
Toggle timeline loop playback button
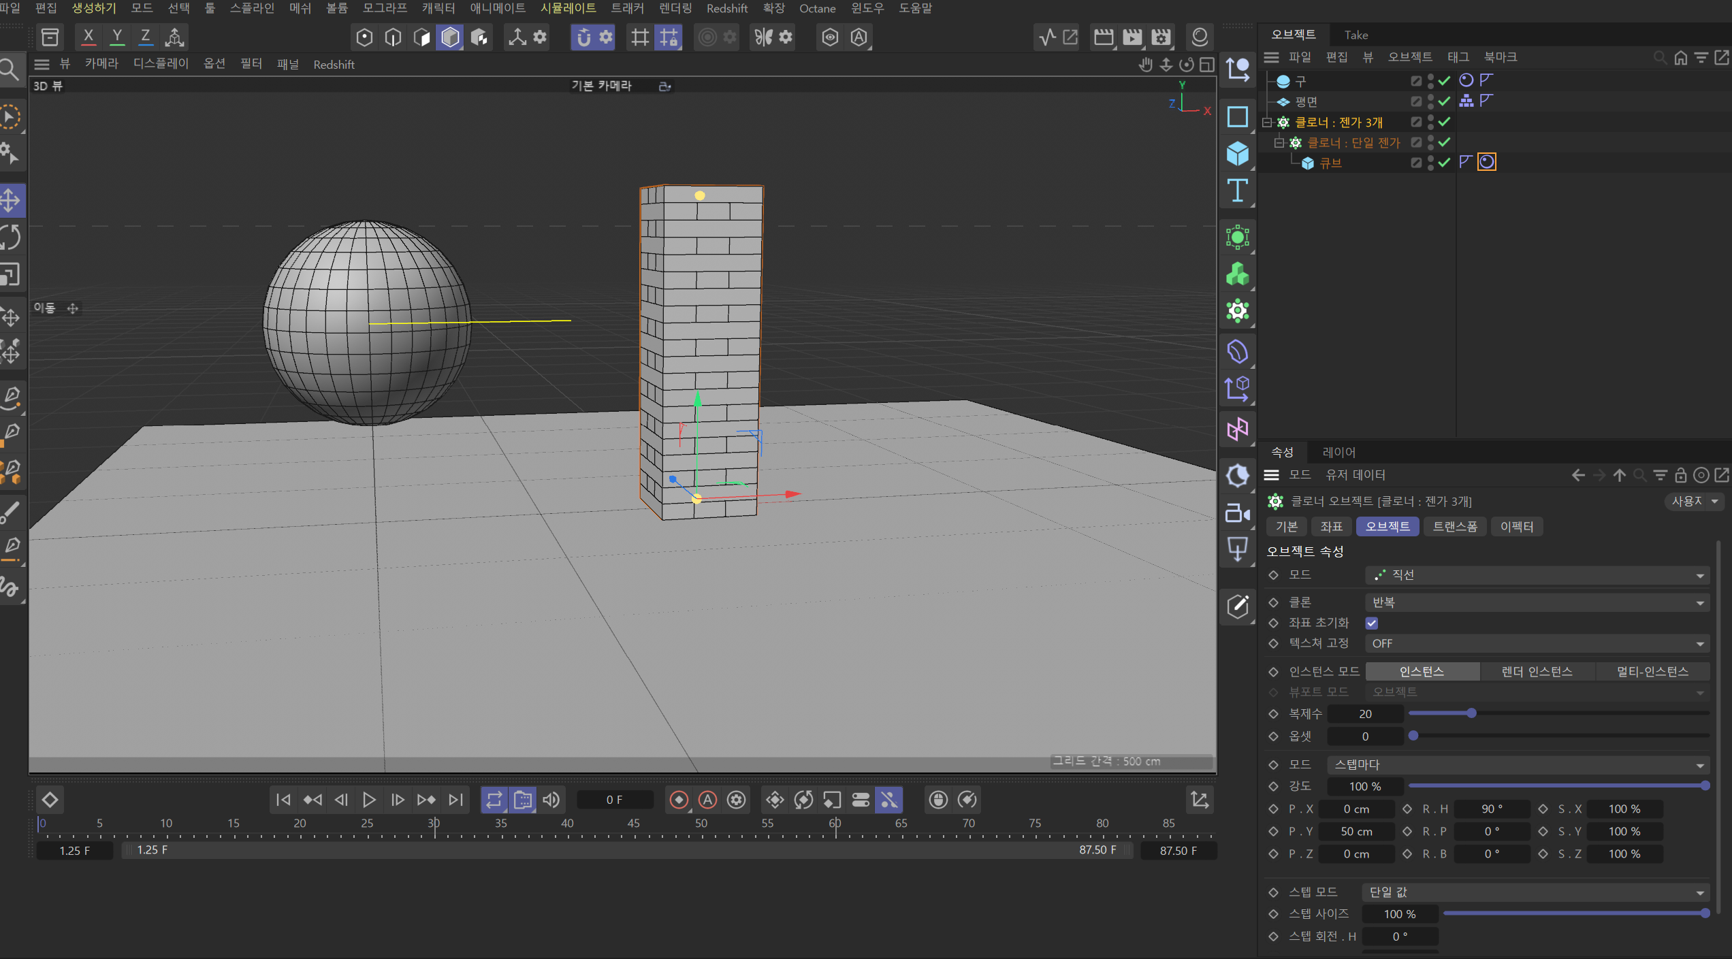pos(494,800)
